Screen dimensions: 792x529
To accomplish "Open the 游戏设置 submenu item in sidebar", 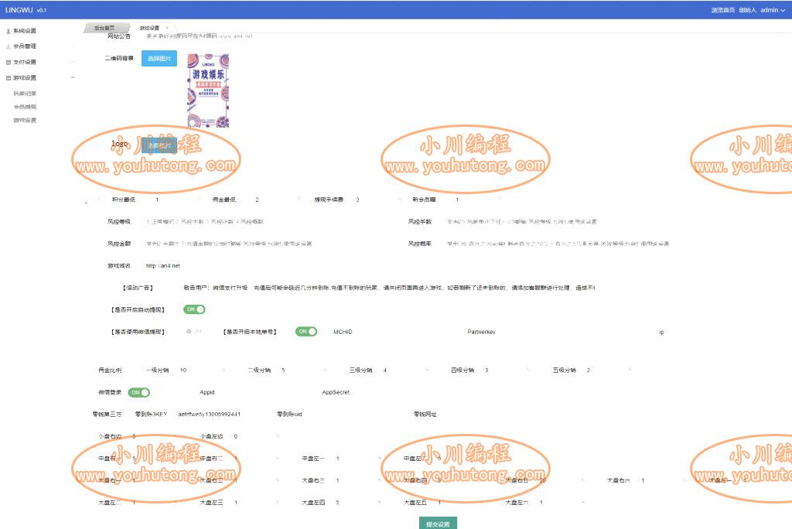I will coord(25,120).
